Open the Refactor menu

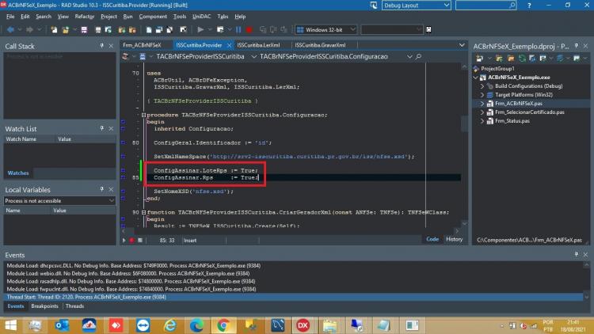coord(84,17)
